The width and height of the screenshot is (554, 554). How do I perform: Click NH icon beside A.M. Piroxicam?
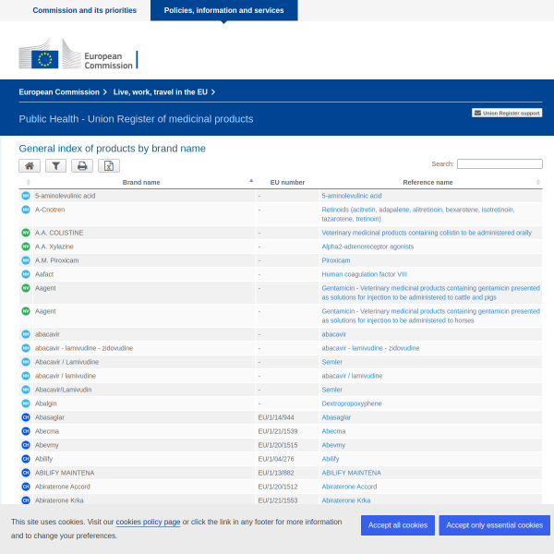click(26, 260)
